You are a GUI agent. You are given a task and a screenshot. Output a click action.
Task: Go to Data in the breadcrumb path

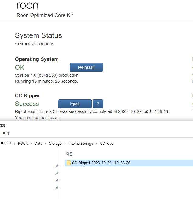[38, 144]
